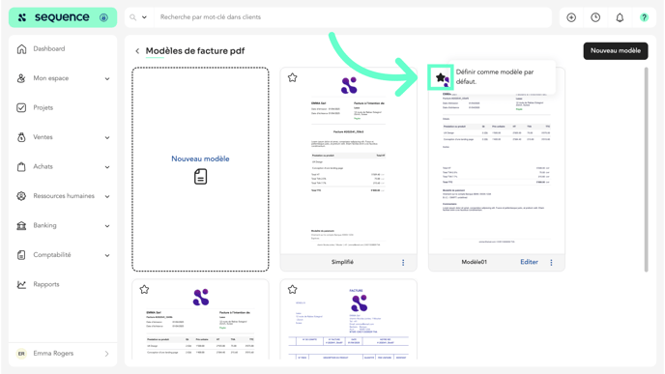Click the plus add icon in top bar
The width and height of the screenshot is (665, 374).
[x=571, y=17]
